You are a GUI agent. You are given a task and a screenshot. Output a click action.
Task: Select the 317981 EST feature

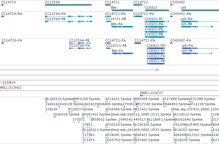point(86,138)
